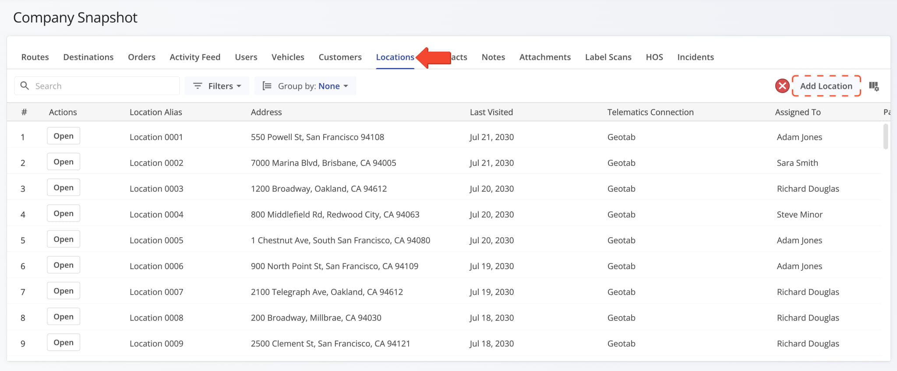Image resolution: width=897 pixels, height=371 pixels.
Task: Click Open on Location 0006 row
Action: (64, 265)
